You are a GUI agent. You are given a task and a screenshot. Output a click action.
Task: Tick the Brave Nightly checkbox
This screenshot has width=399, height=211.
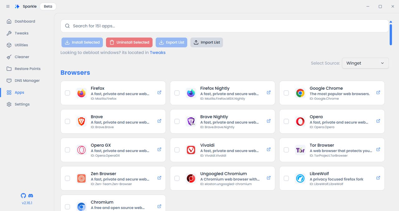point(177,121)
